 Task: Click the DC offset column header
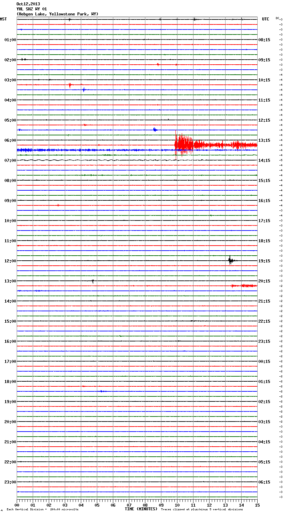pyautogui.click(x=277, y=18)
